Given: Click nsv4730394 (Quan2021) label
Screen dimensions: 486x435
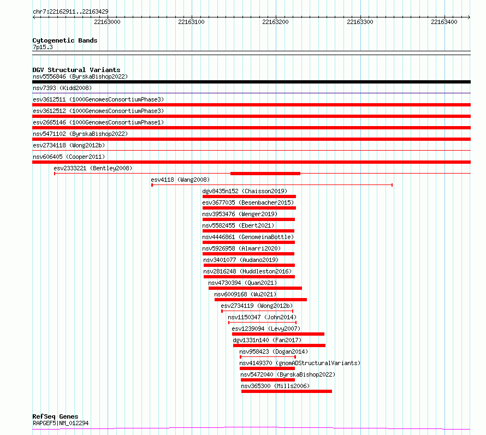Looking at the screenshot, I should pyautogui.click(x=242, y=283).
